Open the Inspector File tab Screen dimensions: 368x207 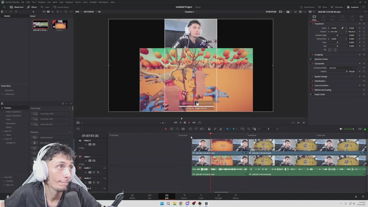click(361, 18)
